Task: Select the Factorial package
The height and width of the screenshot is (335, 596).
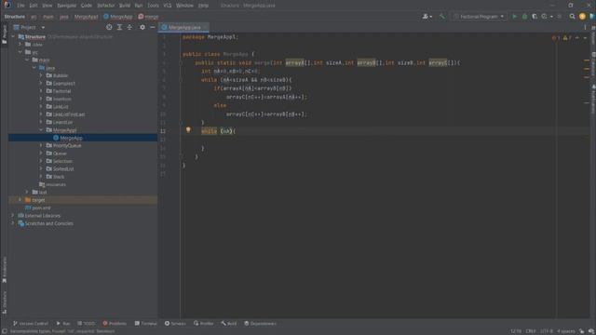Action: coord(62,91)
